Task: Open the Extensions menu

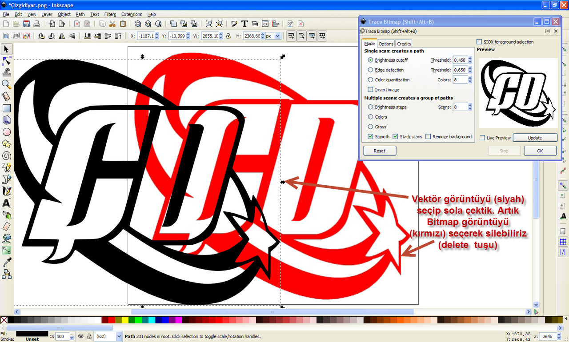Action: coord(132,14)
